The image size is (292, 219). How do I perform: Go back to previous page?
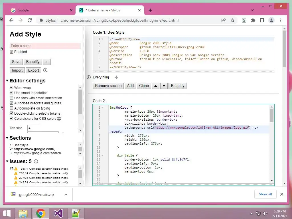click(11, 20)
